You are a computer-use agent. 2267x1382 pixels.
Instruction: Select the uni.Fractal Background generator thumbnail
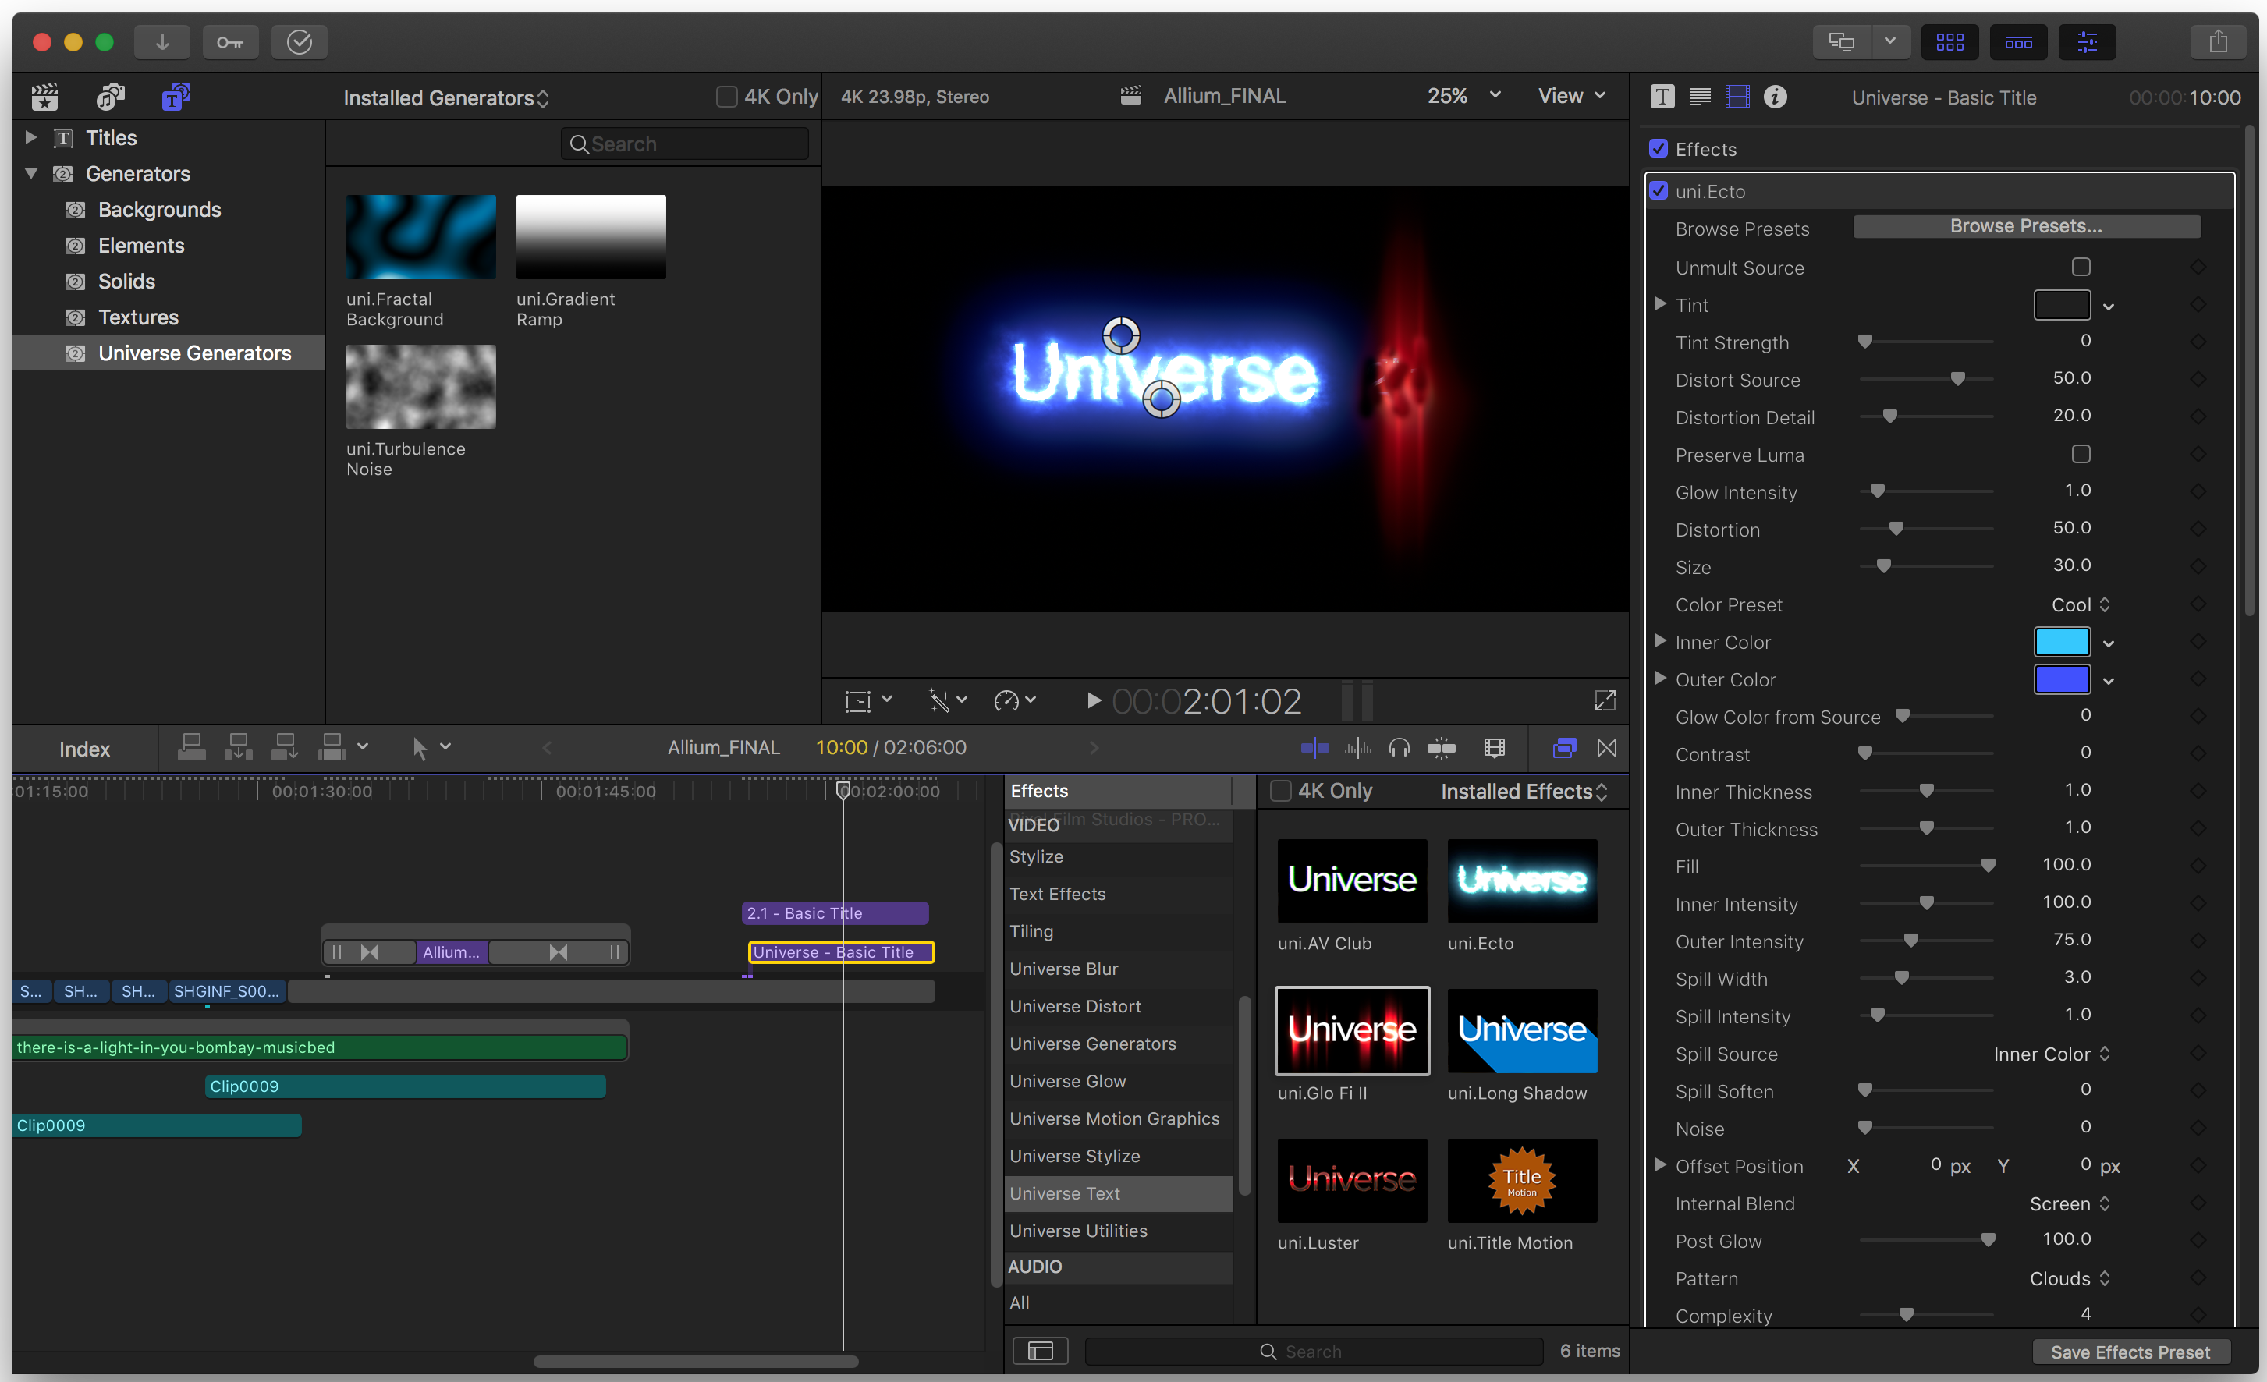pyautogui.click(x=420, y=236)
